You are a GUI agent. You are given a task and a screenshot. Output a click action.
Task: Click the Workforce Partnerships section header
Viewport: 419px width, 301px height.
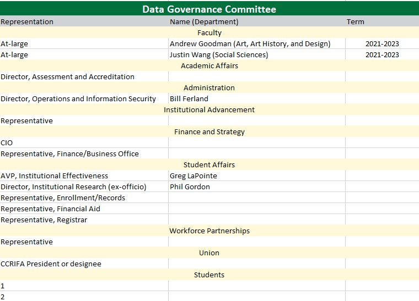(209, 231)
